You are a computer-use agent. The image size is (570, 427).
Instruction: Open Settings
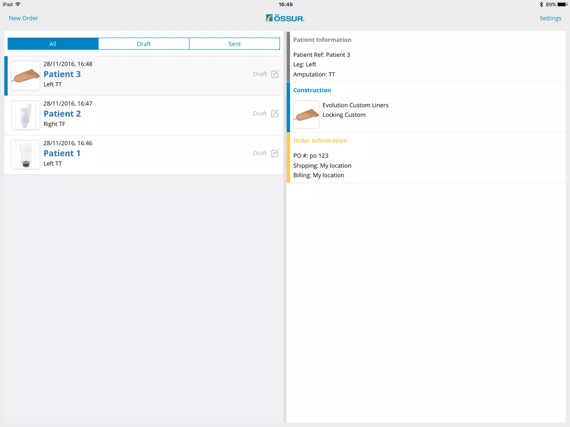tap(550, 18)
